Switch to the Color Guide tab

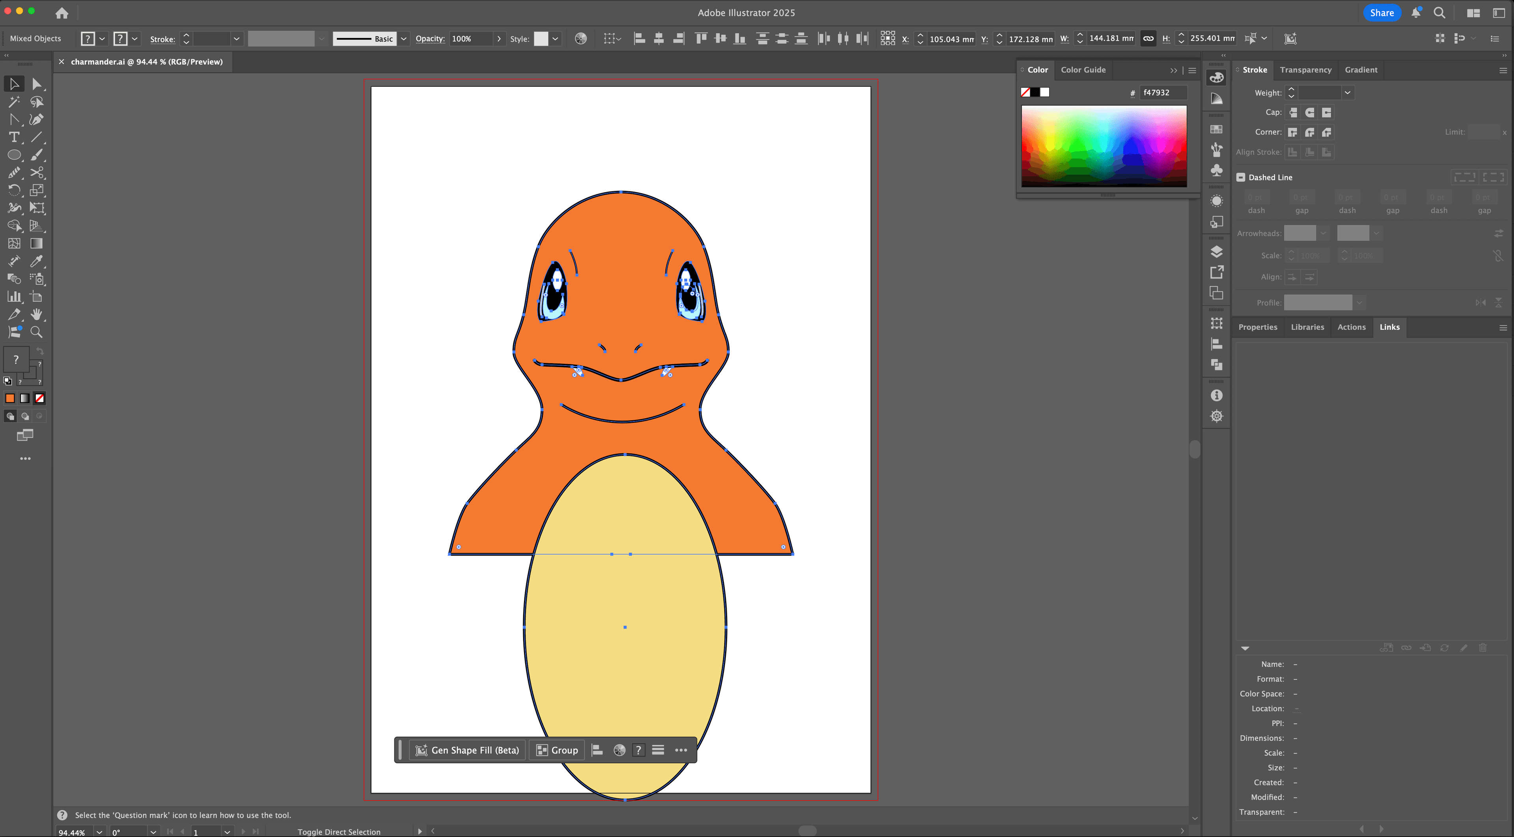1083,70
